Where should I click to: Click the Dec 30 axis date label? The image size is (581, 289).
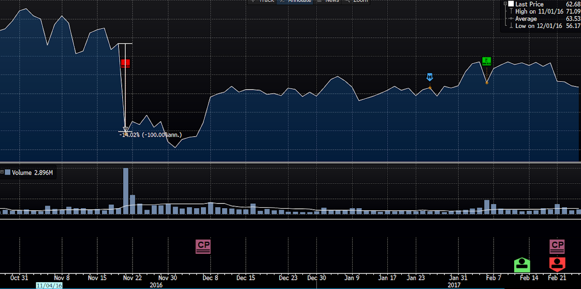click(316, 278)
